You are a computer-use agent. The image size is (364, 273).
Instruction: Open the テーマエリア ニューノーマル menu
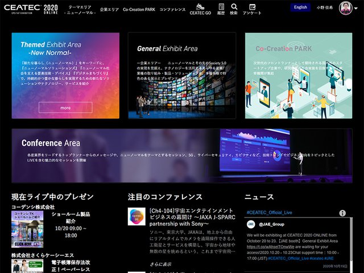click(80, 10)
